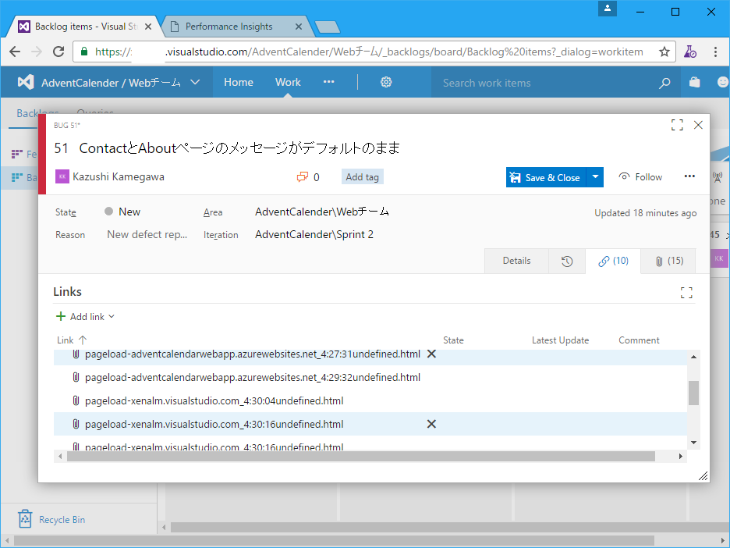Remove the xenalm 4:30:16 link

431,424
